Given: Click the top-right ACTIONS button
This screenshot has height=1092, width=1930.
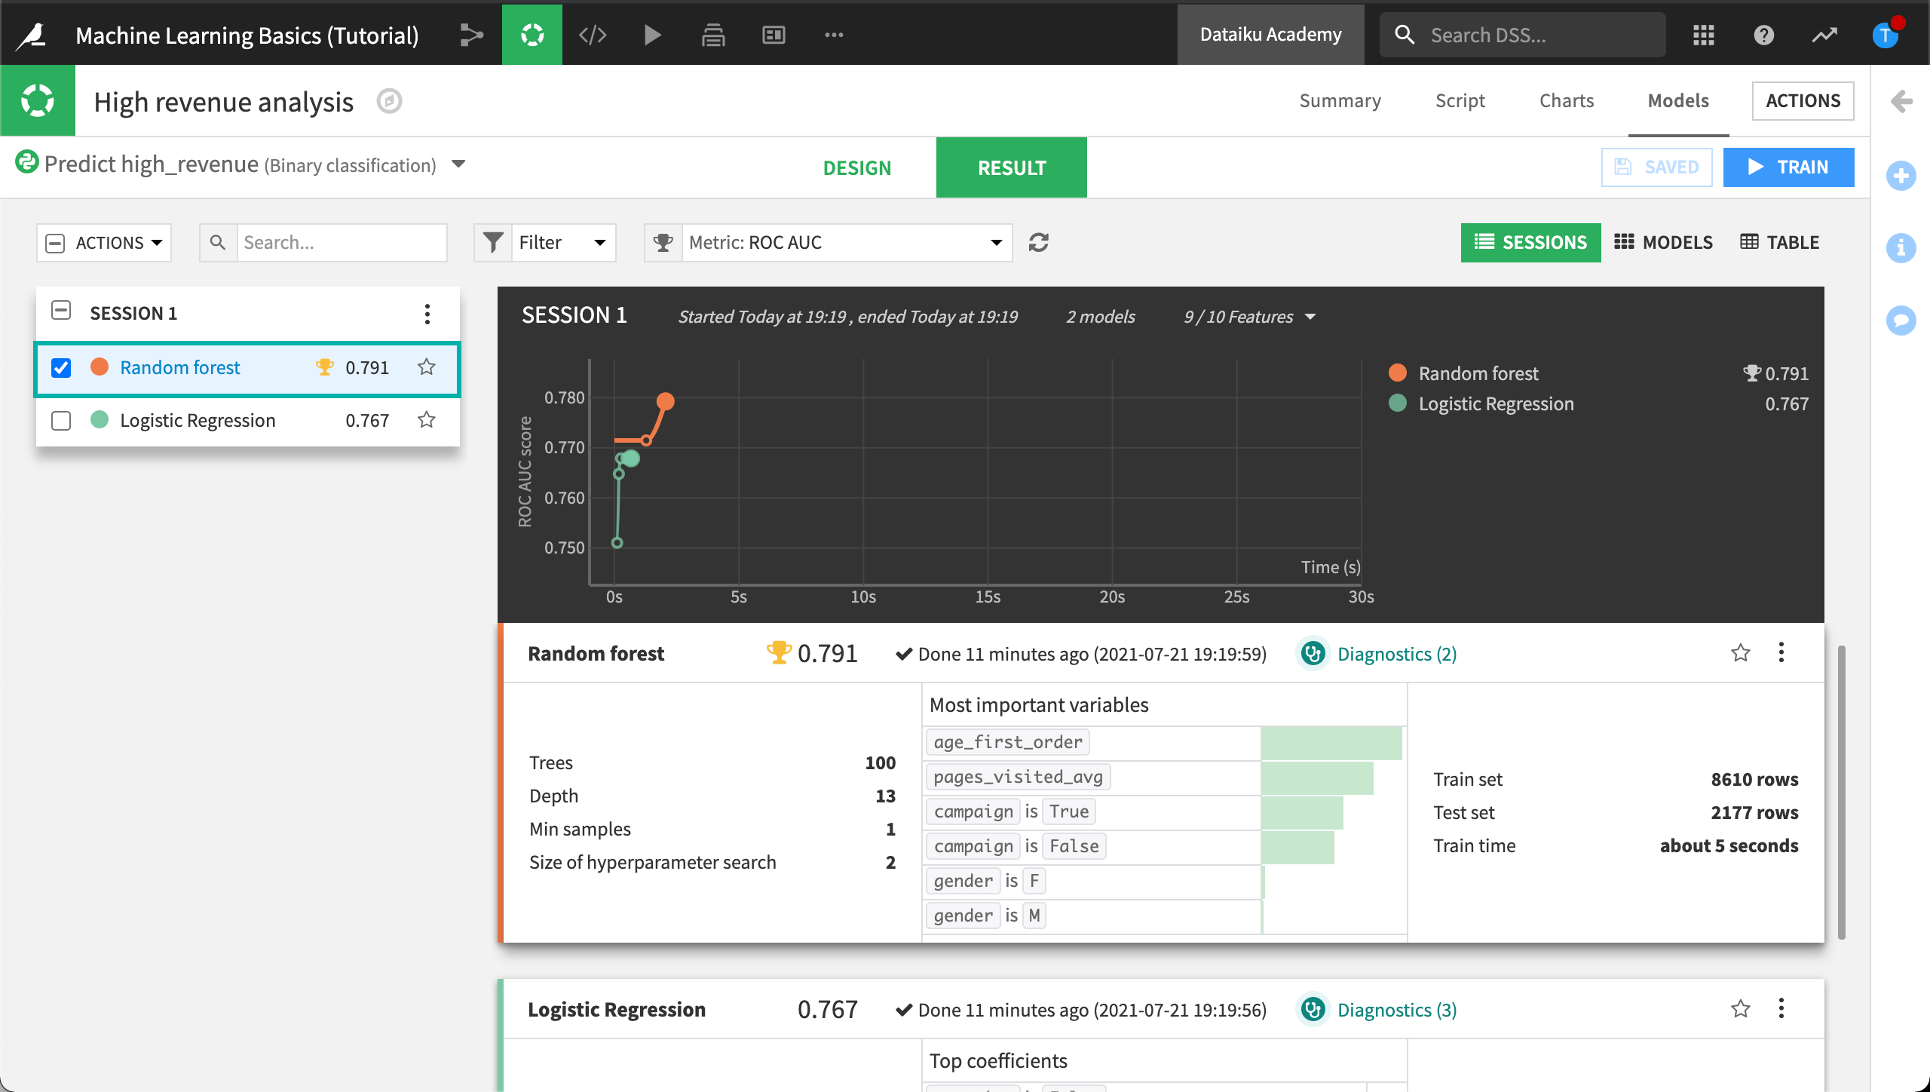Looking at the screenshot, I should [1803, 100].
